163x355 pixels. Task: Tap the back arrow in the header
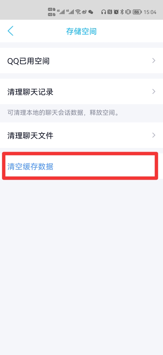click(10, 31)
